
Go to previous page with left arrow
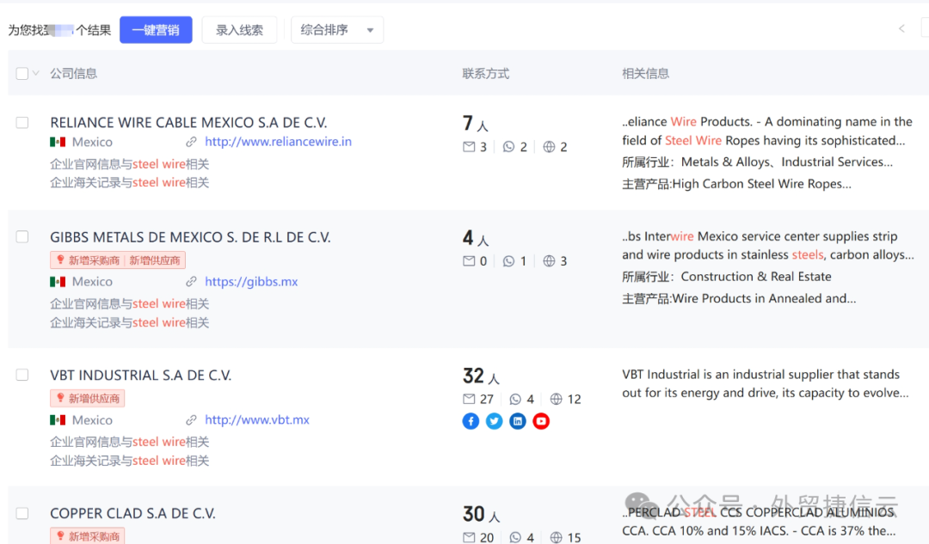(901, 28)
